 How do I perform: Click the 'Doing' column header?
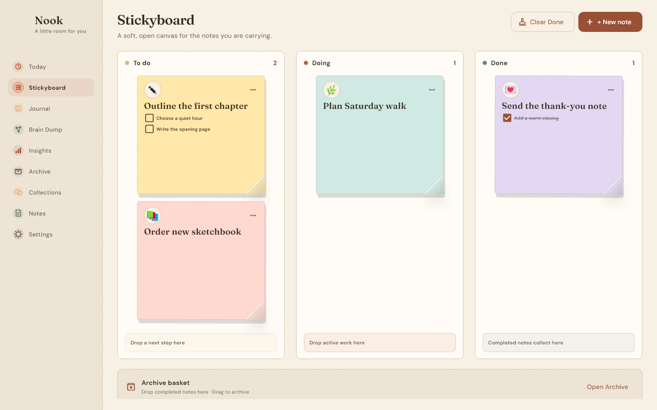click(321, 63)
